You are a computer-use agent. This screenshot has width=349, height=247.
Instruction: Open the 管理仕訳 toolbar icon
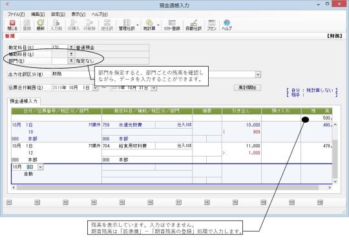127,25
